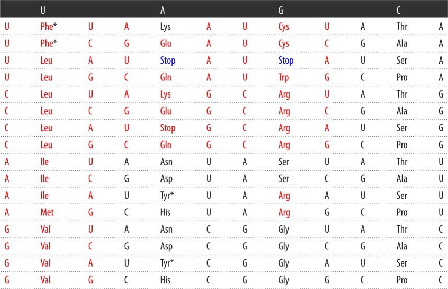Select the red Lys cell

point(165,94)
